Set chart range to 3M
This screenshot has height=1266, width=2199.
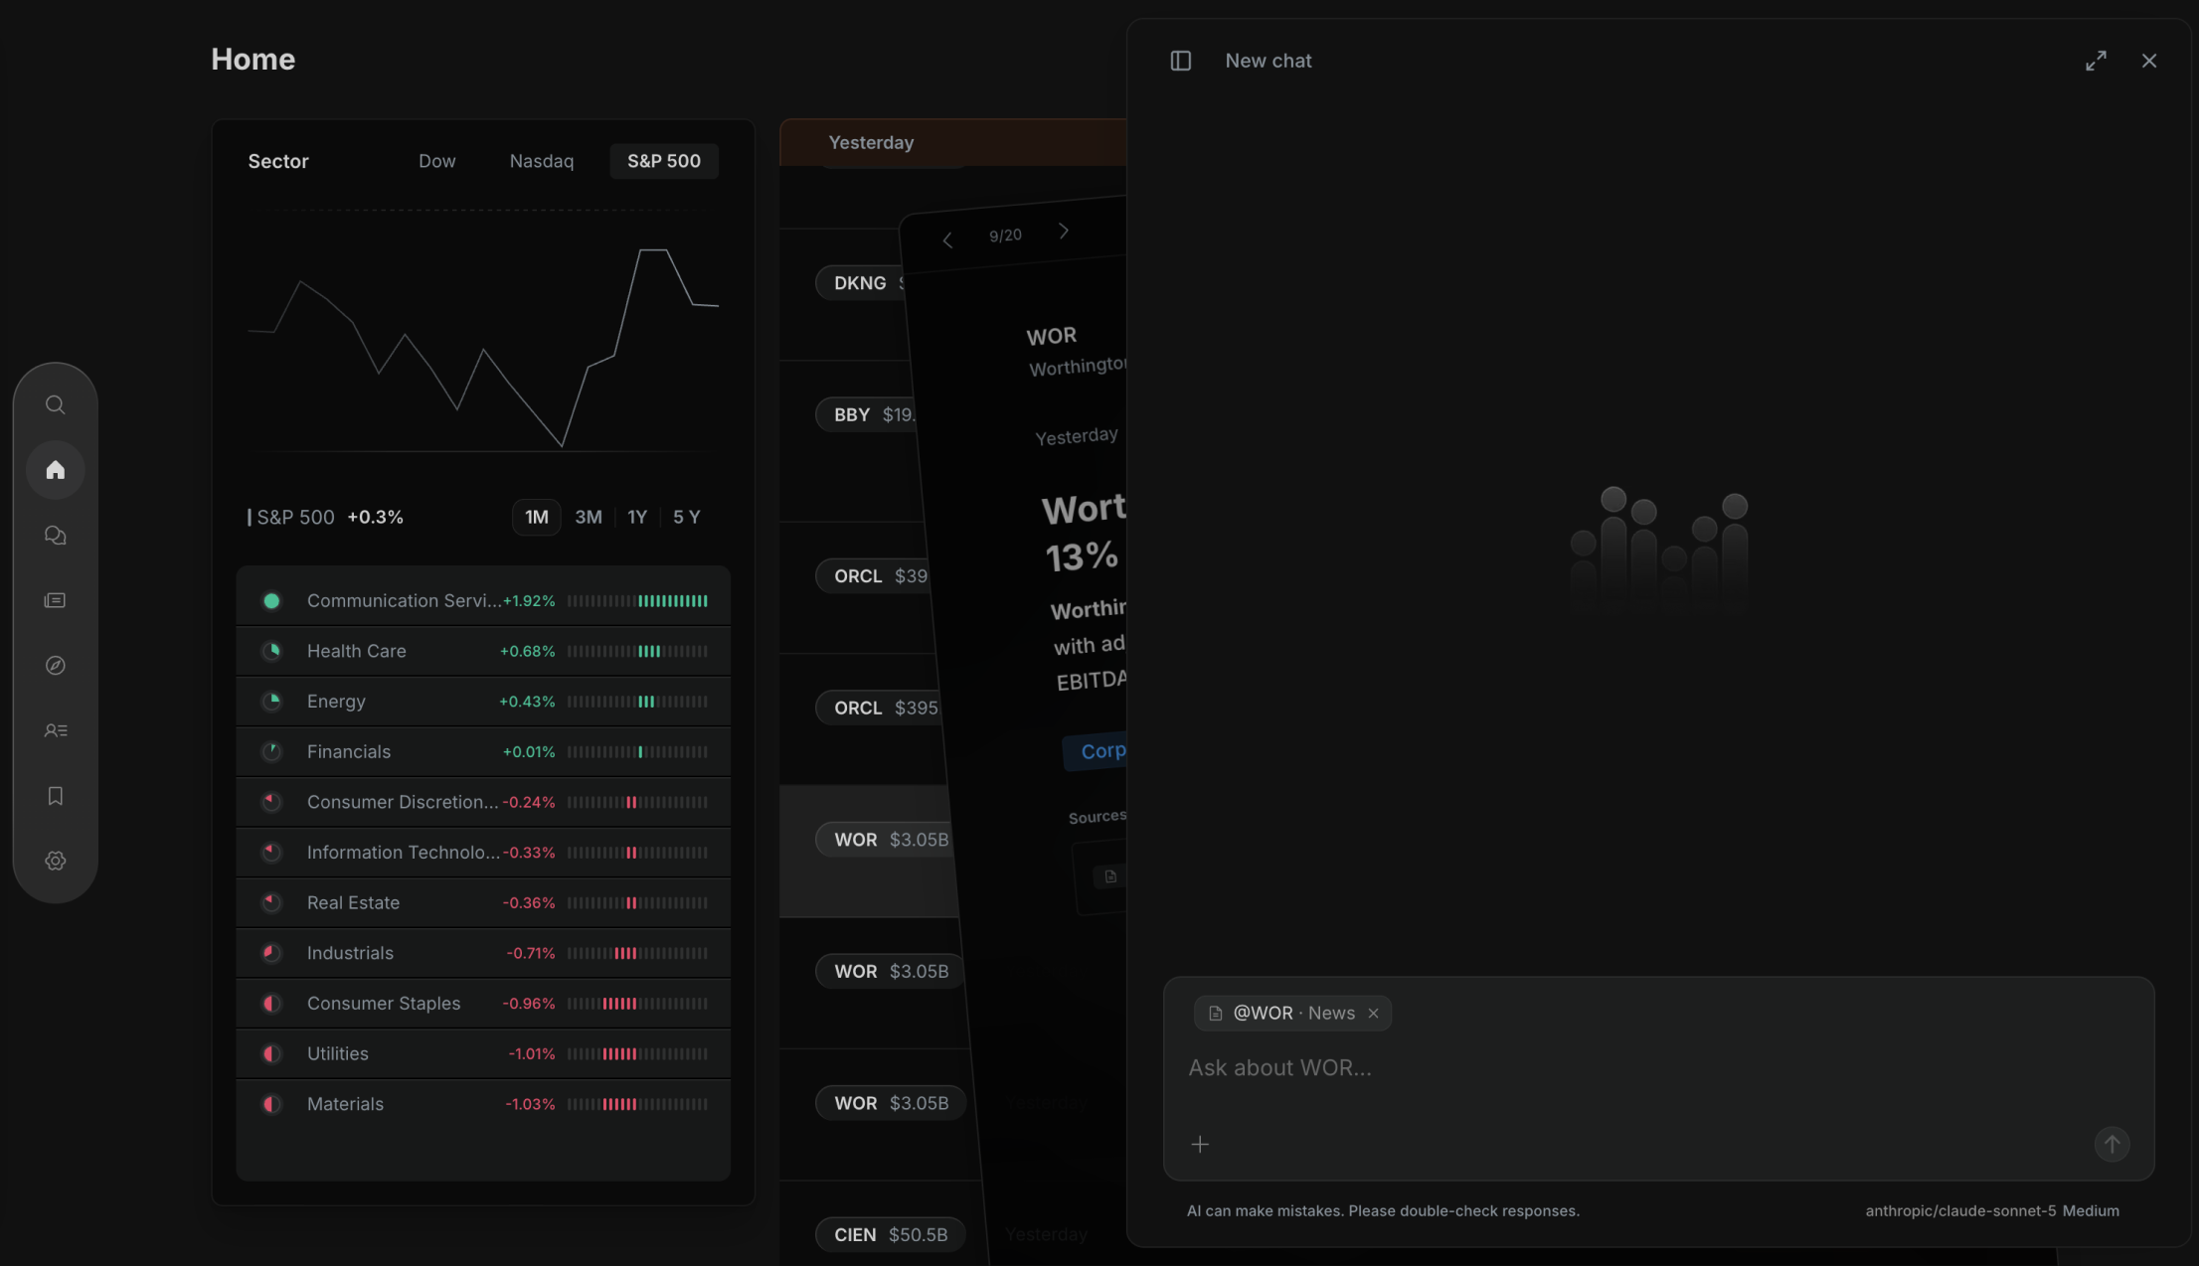pos(589,517)
